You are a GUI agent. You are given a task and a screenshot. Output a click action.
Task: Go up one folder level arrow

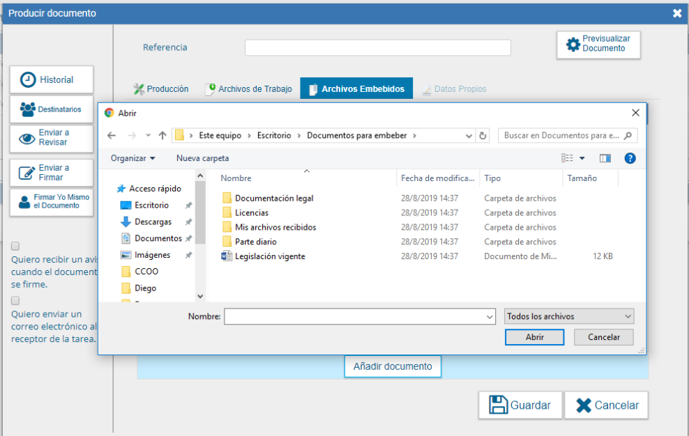(x=162, y=136)
